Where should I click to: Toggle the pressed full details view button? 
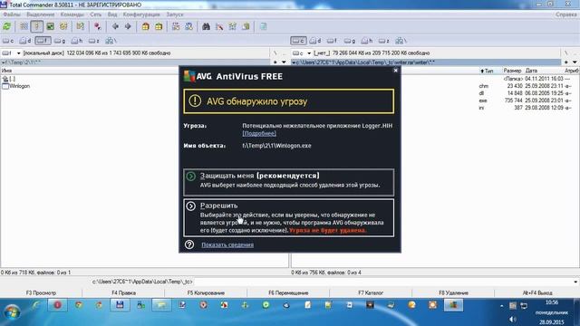tap(36, 26)
